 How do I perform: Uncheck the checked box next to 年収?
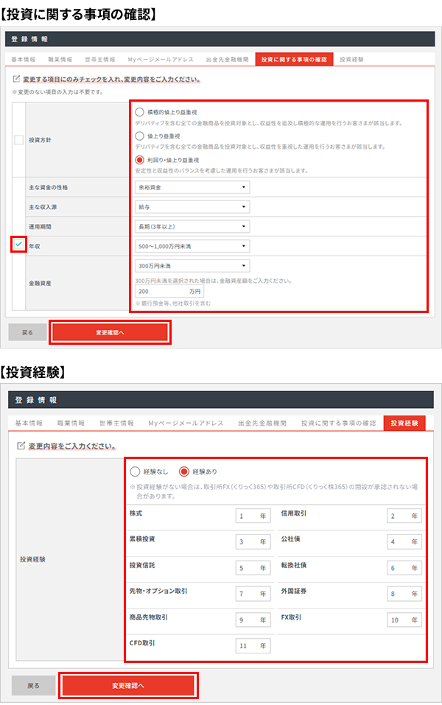[19, 244]
